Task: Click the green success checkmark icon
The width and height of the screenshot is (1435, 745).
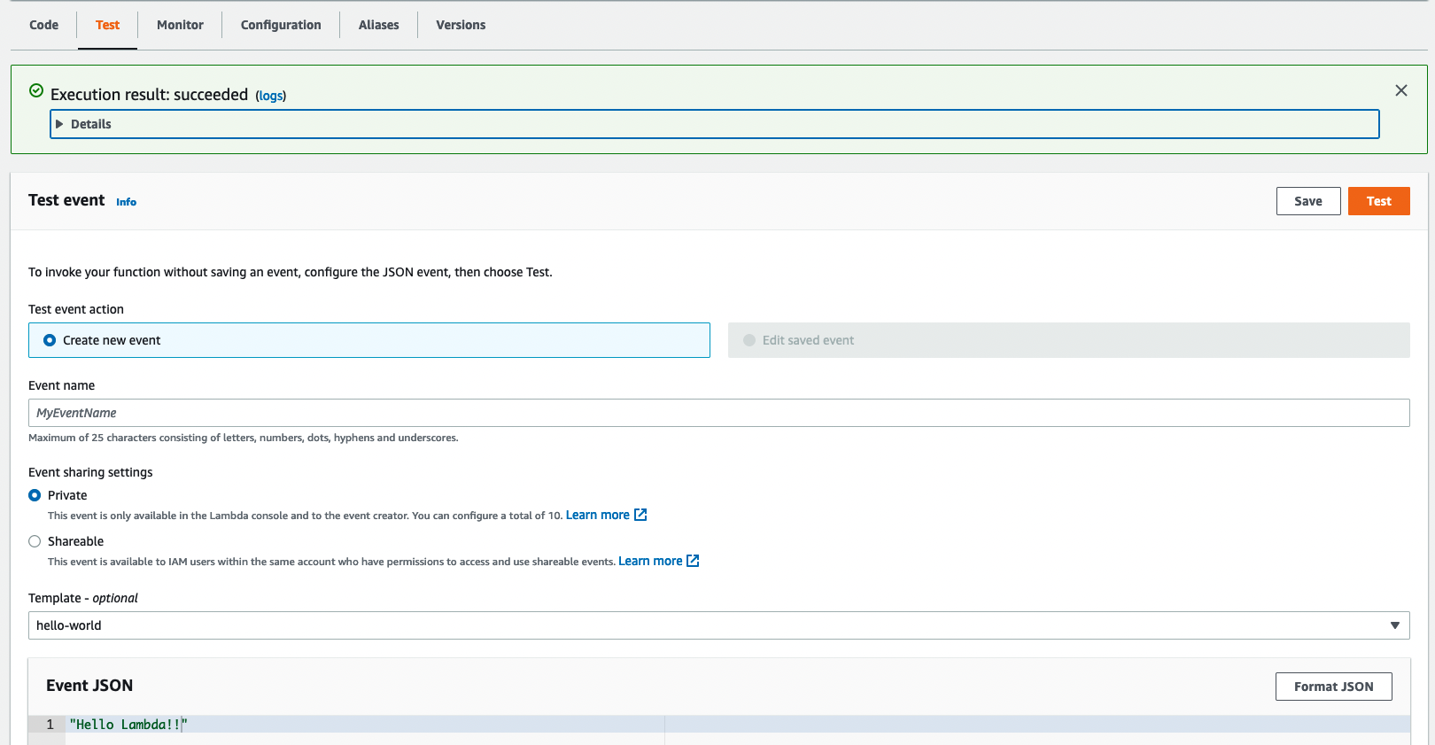Action: pos(36,90)
